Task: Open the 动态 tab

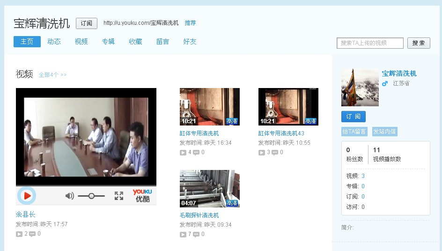Action: coord(54,42)
